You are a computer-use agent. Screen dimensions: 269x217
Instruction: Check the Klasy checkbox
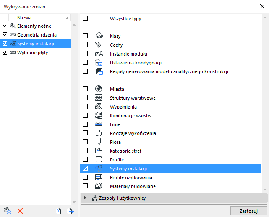coord(85,36)
